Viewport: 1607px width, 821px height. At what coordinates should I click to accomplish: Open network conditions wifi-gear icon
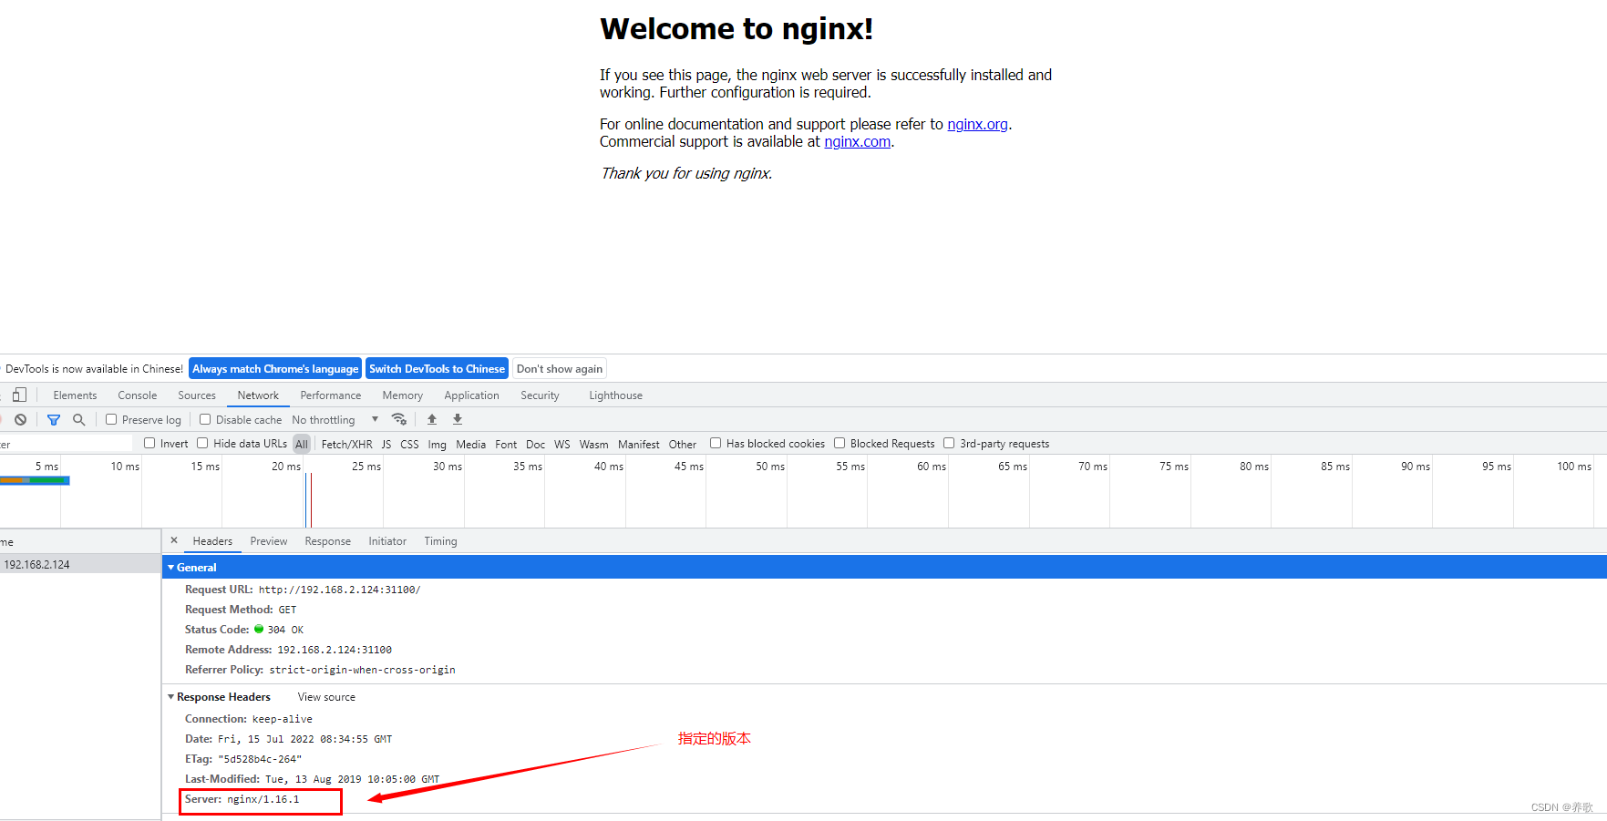coord(399,419)
